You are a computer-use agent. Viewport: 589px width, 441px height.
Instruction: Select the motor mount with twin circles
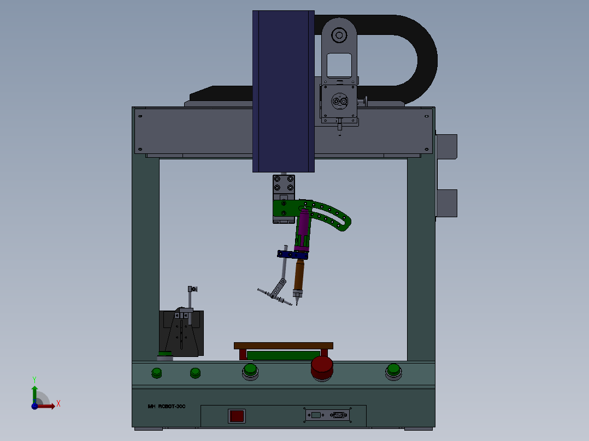[x=339, y=102]
